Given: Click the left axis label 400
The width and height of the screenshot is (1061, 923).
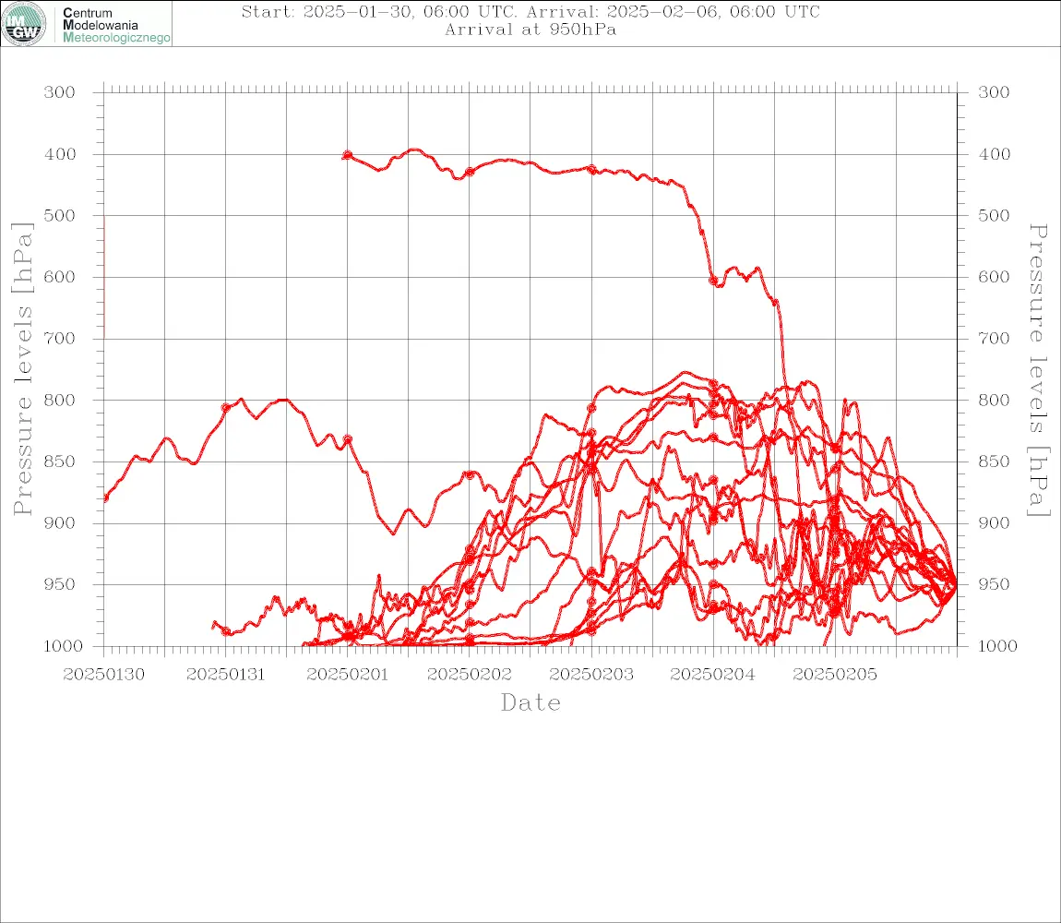Looking at the screenshot, I should click(x=60, y=154).
